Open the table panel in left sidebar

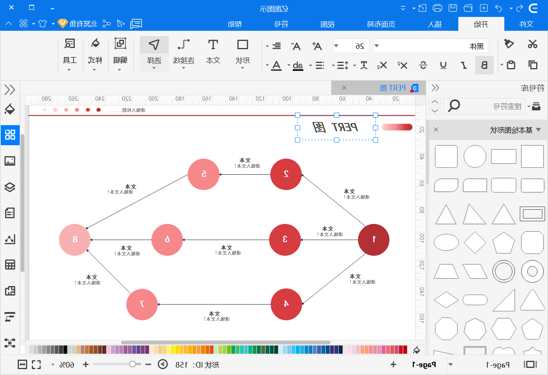[x=10, y=264]
